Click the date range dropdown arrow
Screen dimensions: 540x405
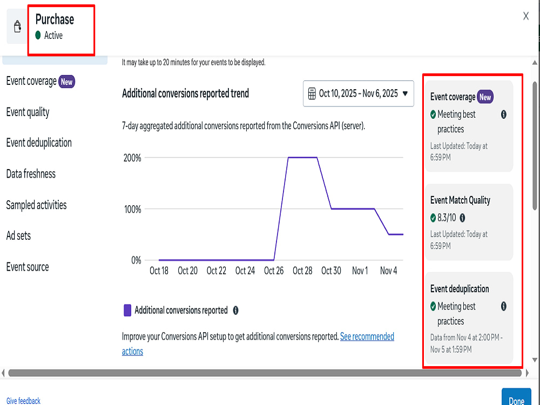(x=406, y=93)
